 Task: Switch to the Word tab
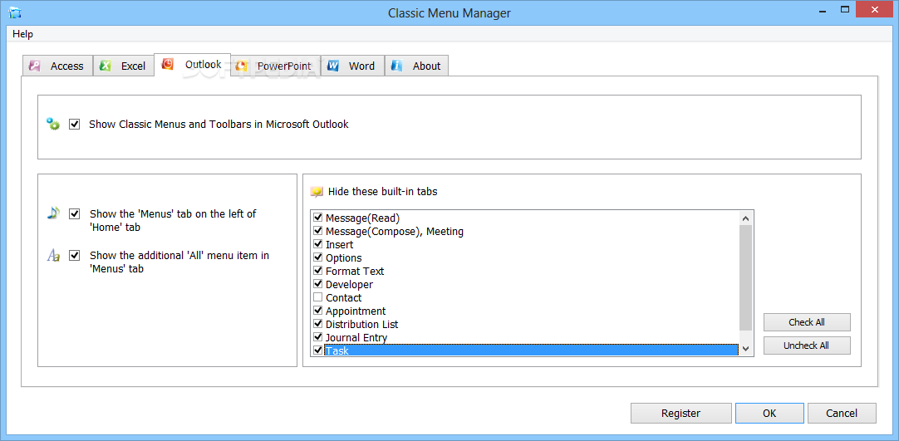coord(352,66)
